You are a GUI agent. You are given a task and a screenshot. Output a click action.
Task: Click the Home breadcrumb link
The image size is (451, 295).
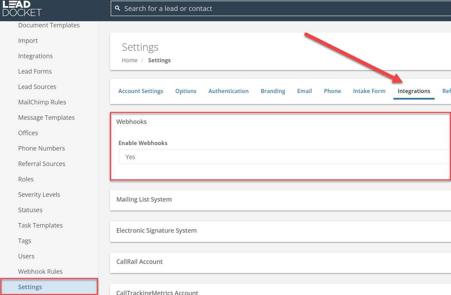(x=130, y=60)
